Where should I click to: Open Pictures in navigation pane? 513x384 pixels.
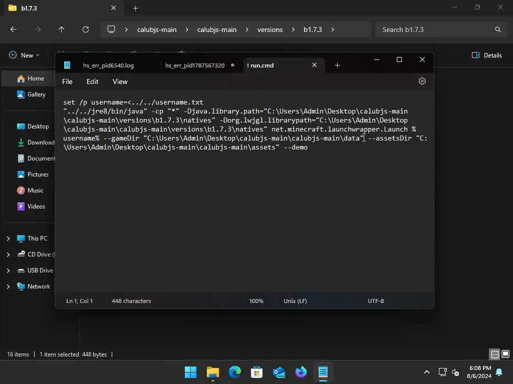click(33, 174)
